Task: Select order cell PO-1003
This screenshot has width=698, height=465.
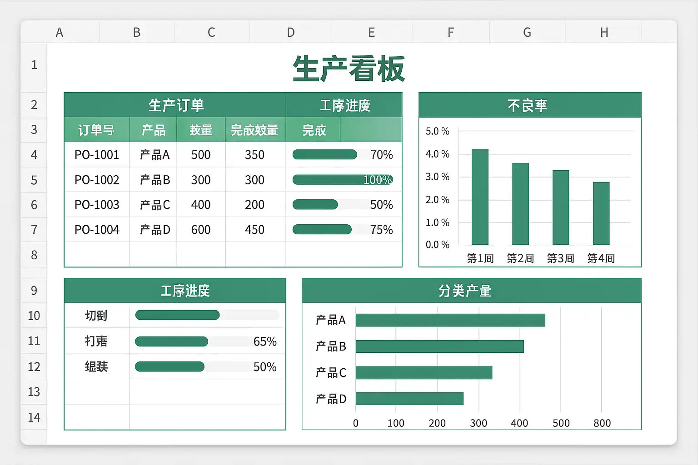Action: click(97, 205)
